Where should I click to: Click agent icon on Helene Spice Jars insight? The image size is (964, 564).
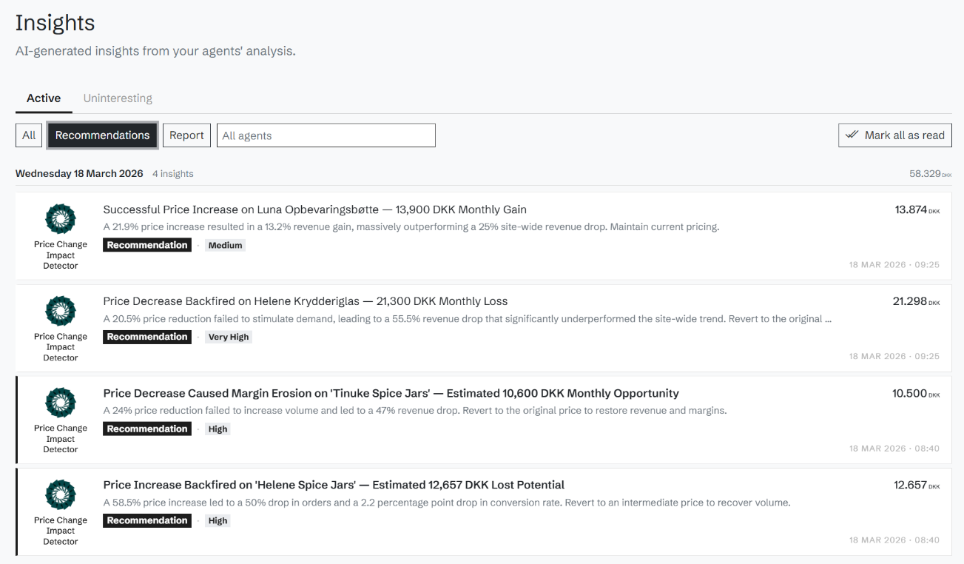[60, 494]
